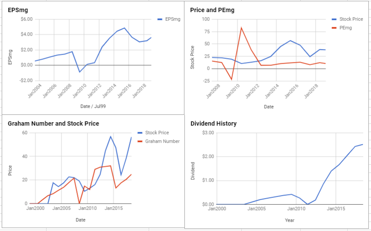Click the blue Stock Price legend swatch in Price and PEmg chart
Screen dimensions: 371x231
click(x=334, y=19)
